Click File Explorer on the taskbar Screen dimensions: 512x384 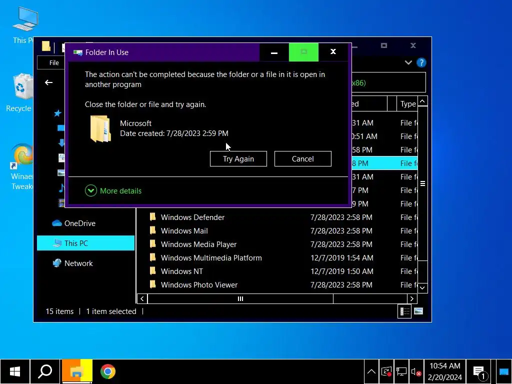point(77,371)
